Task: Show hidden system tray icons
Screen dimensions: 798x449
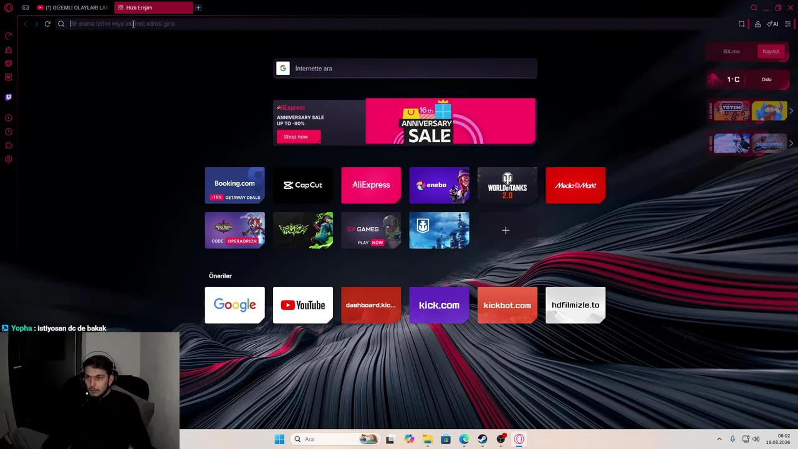Action: coord(719,439)
